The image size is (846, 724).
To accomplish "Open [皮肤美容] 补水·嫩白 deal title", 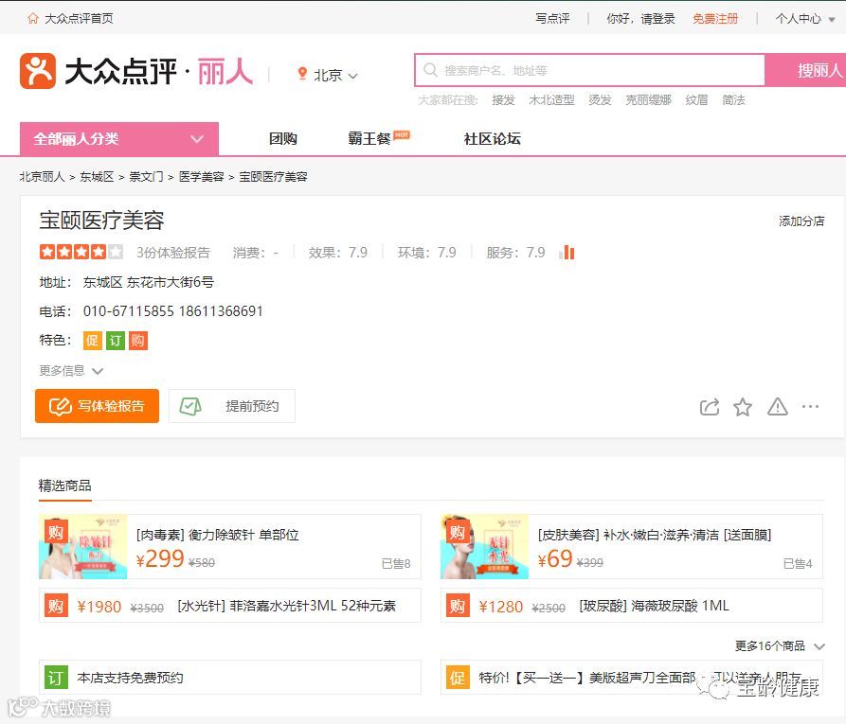I will pos(655,535).
